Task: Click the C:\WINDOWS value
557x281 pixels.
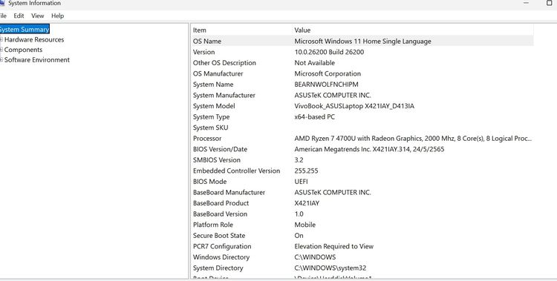Action: point(315,257)
